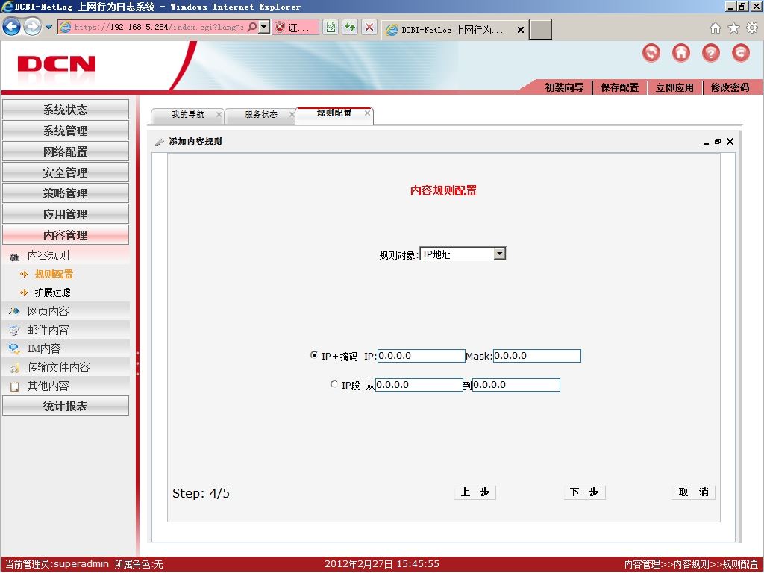Click the browser forward arrow button
This screenshot has height=573, width=764.
point(33,26)
